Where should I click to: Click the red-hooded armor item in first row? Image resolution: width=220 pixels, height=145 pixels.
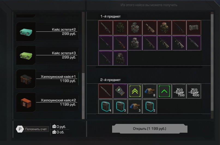[x=164, y=28]
